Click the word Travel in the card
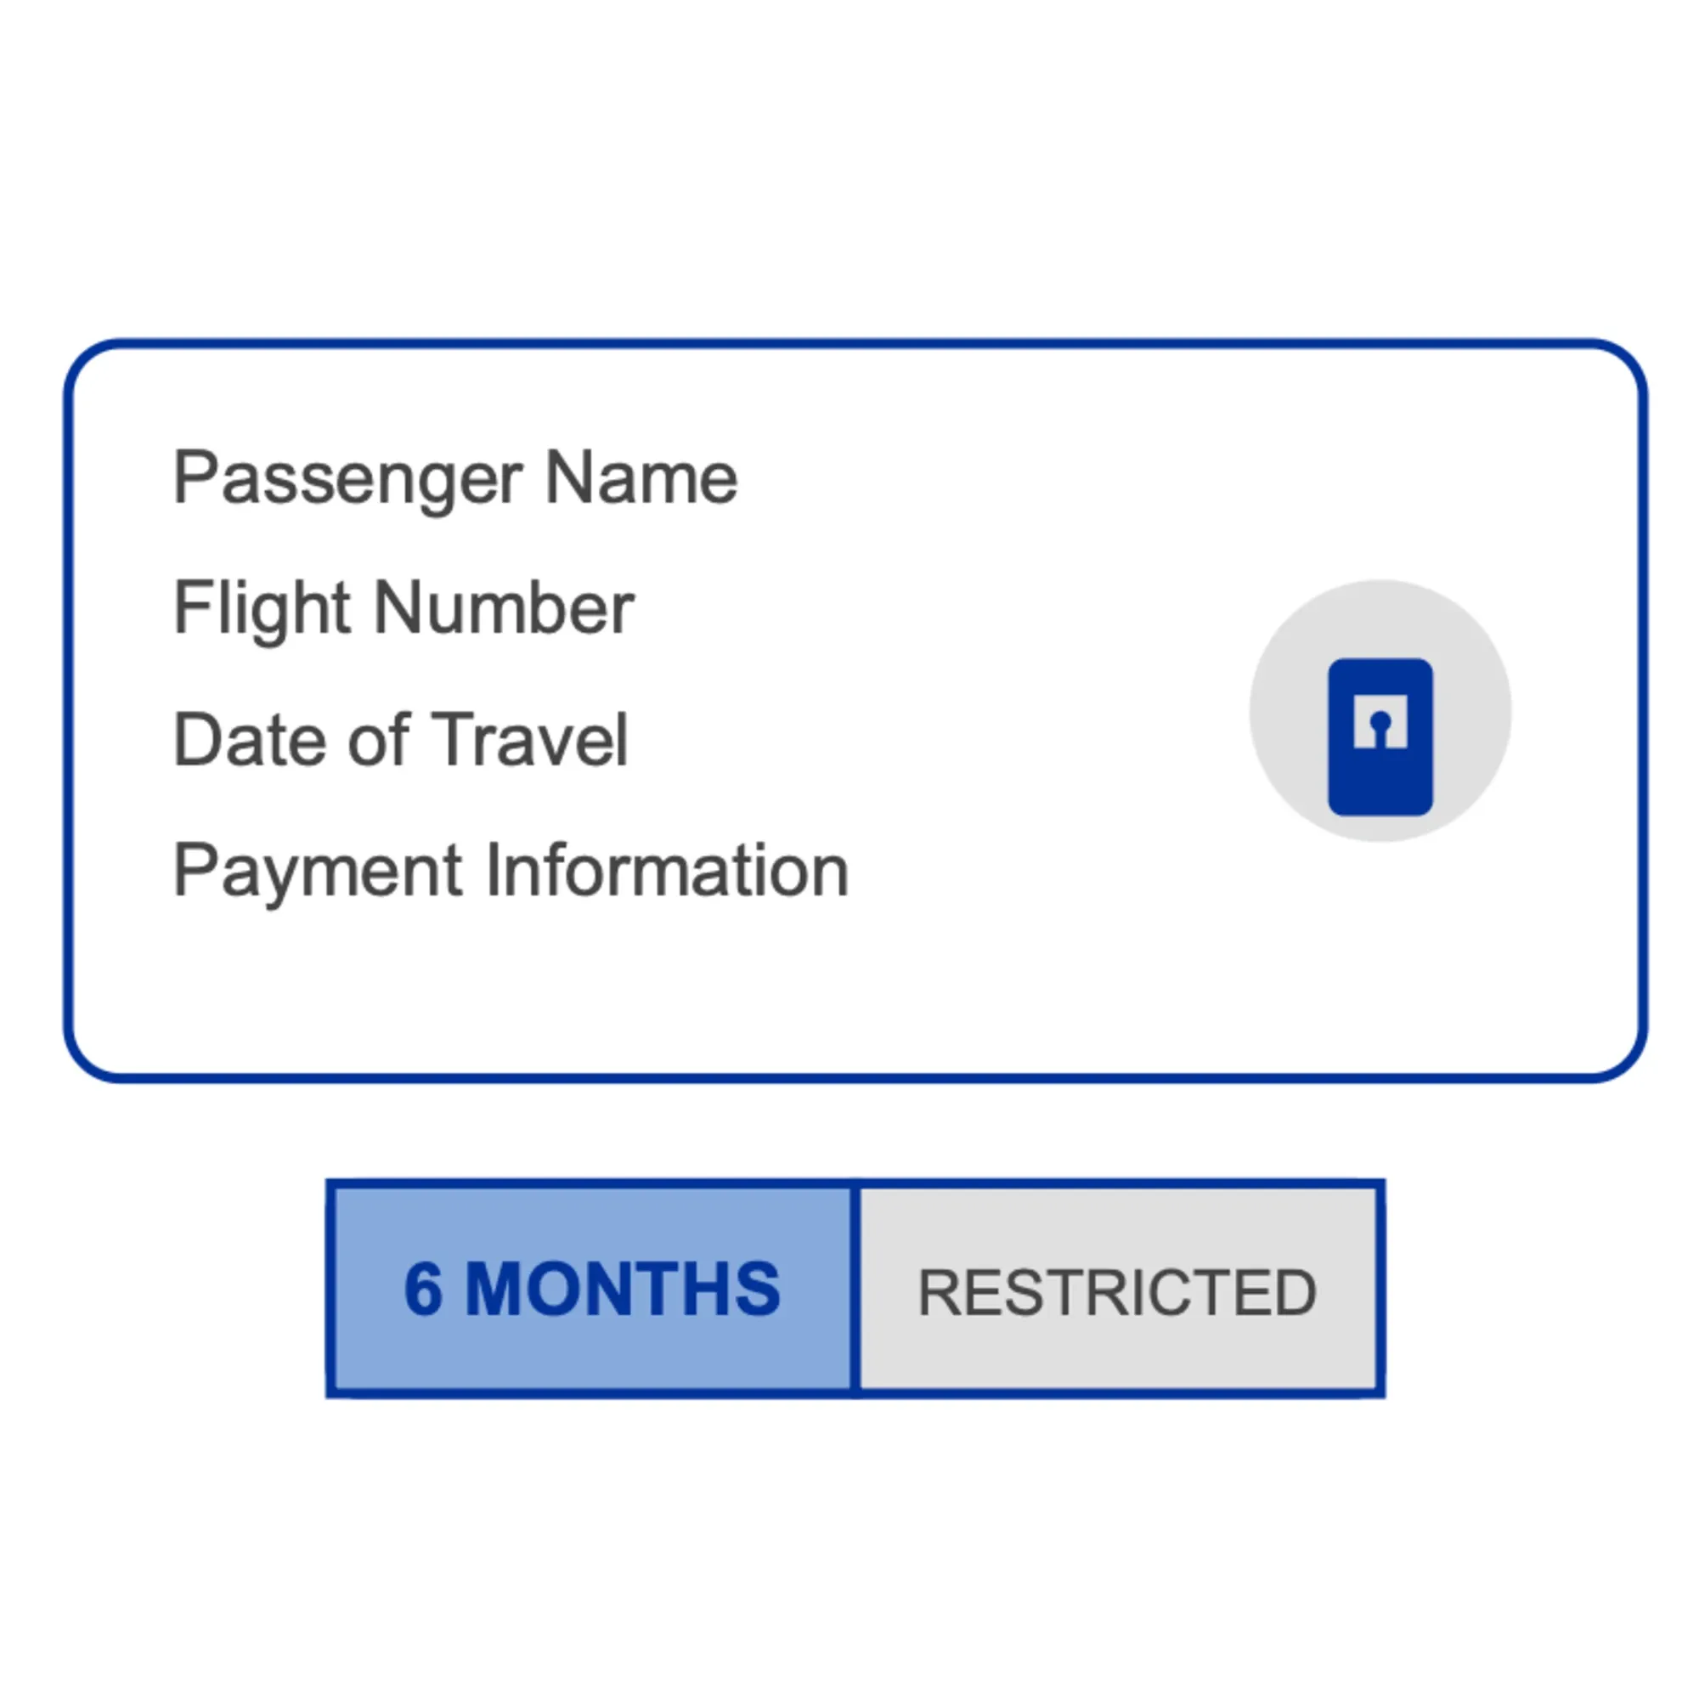Viewport: 1699px width, 1699px height. [530, 740]
